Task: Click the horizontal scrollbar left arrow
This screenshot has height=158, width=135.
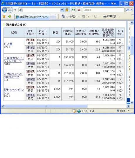Action: tap(3, 106)
